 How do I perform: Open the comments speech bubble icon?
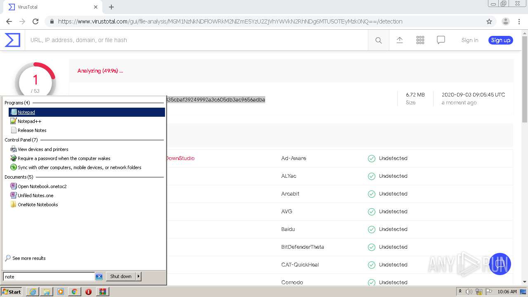441,40
